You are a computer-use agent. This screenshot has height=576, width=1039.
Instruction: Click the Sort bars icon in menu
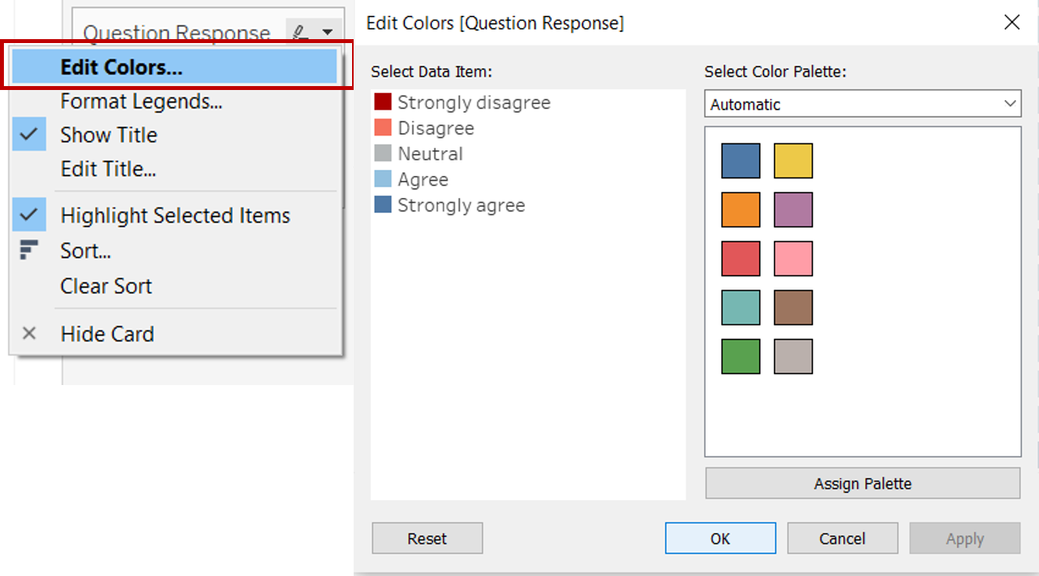point(29,250)
